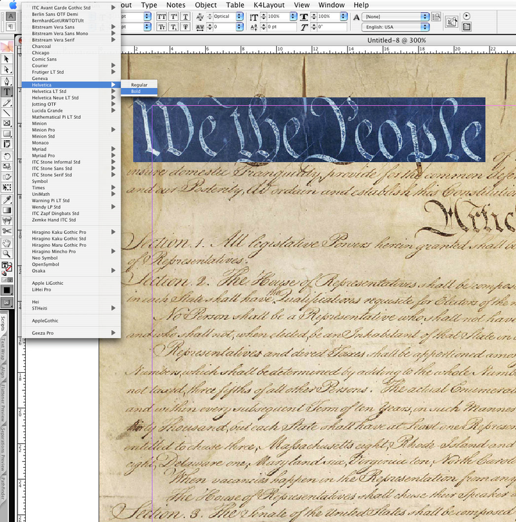This screenshot has width=516, height=522.
Task: Select the Shear tool
Action: click(6, 177)
